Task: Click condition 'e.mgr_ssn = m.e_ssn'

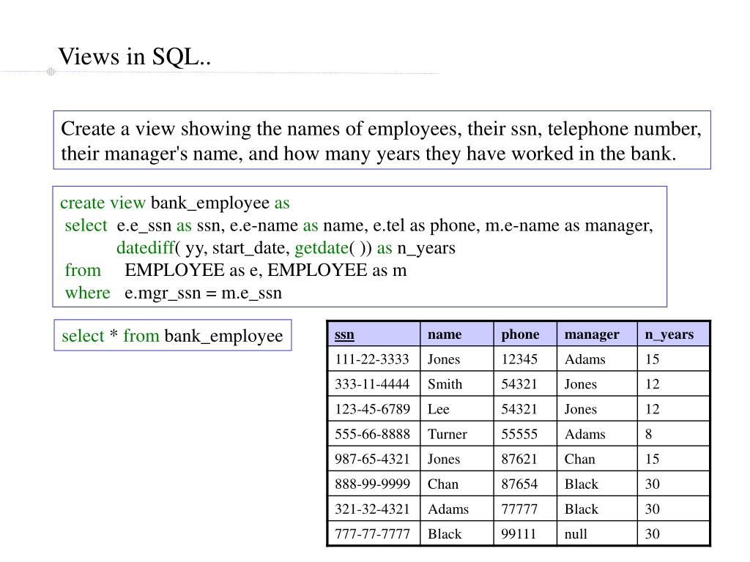Action: pos(204,293)
